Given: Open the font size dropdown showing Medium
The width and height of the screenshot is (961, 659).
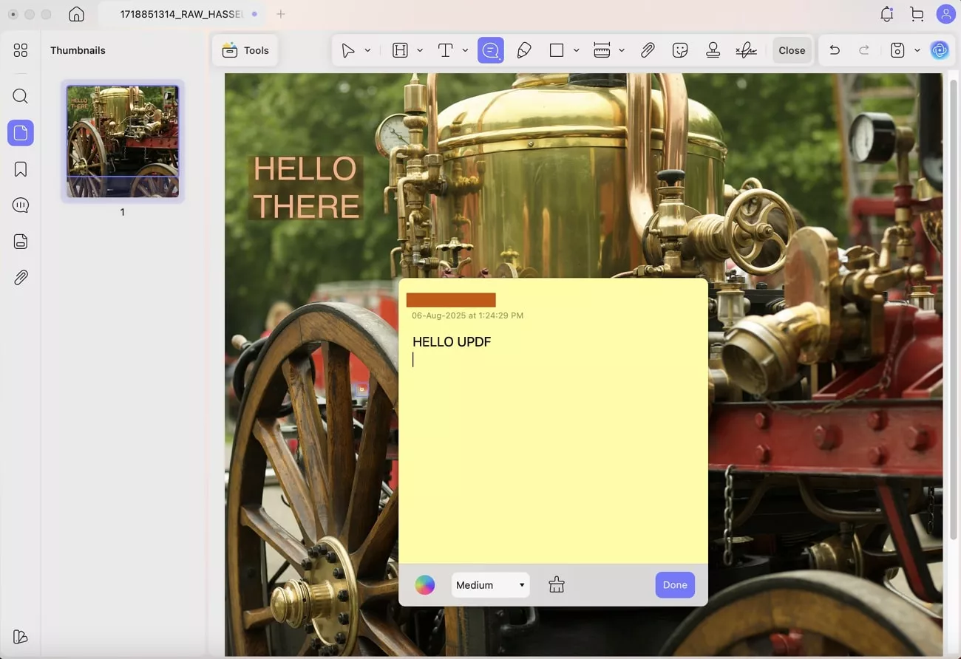Looking at the screenshot, I should point(490,584).
